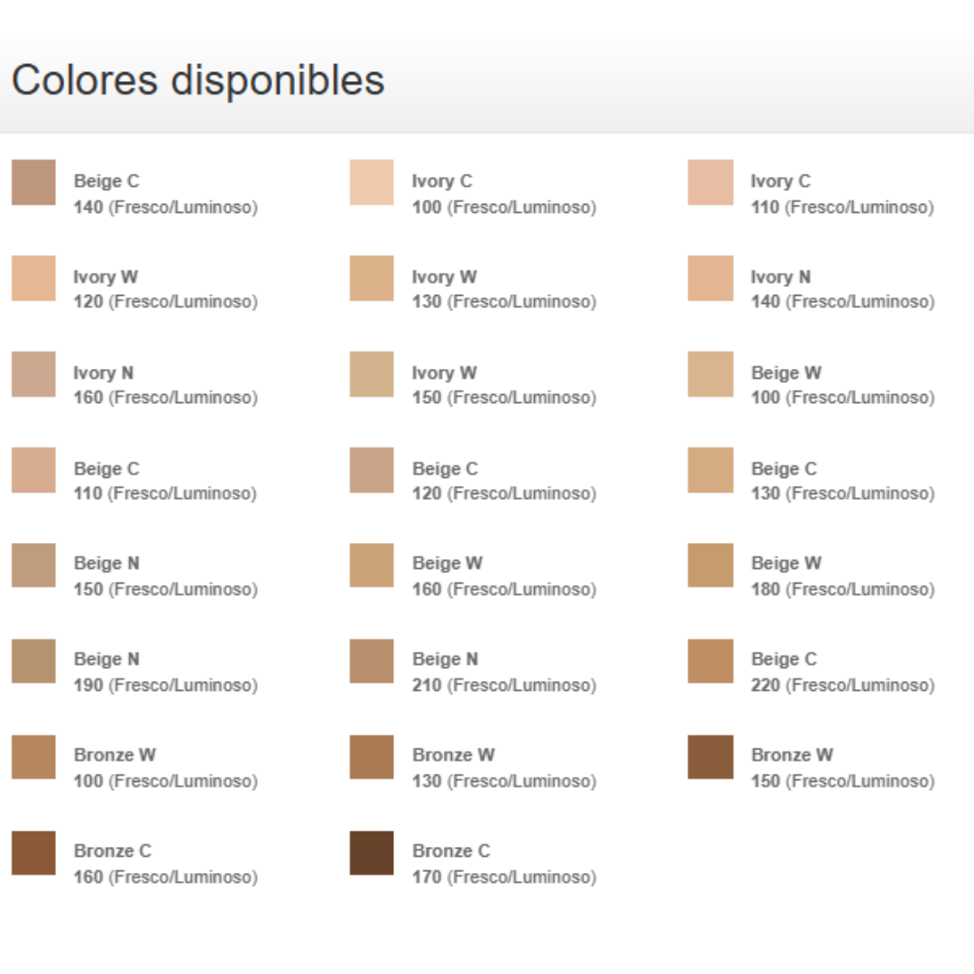This screenshot has height=974, width=974.
Task: Choose the Ivory N 140 color square
Action: 710,278
